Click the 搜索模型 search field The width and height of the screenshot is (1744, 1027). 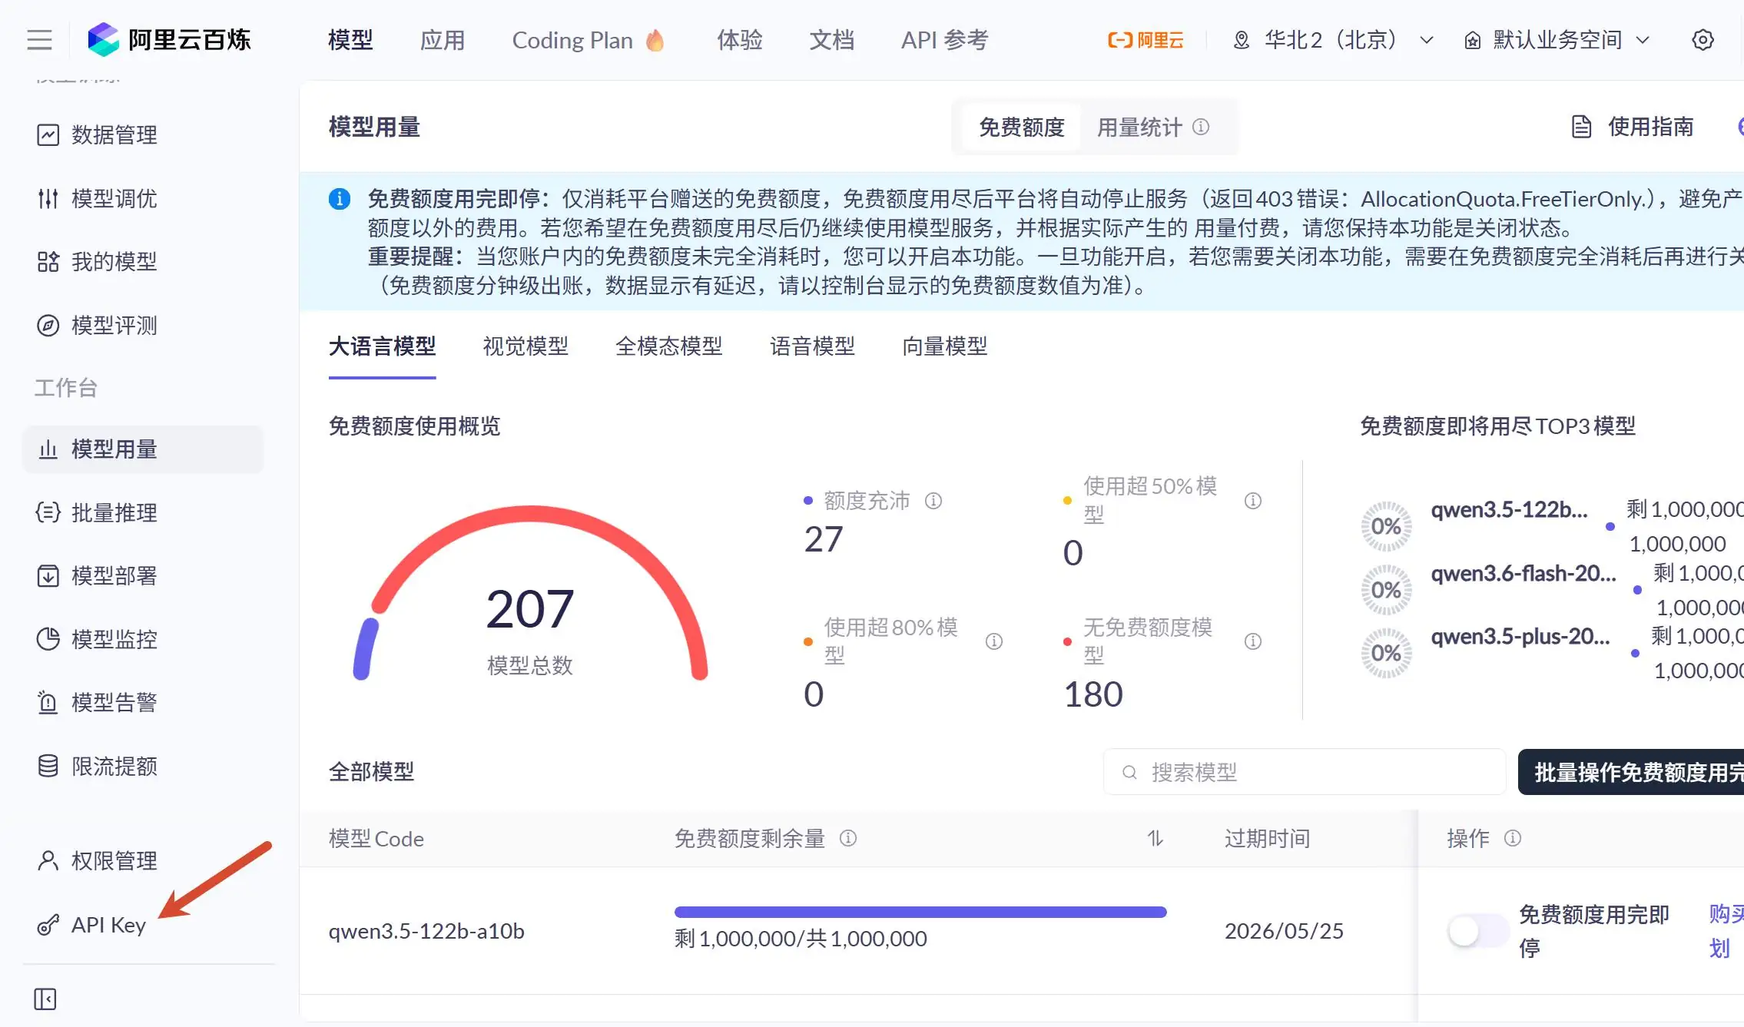point(1305,772)
